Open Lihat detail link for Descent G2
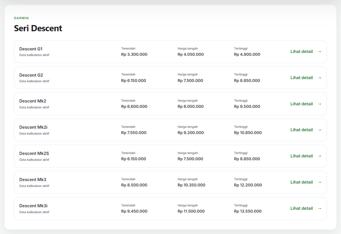The height and width of the screenshot is (234, 341). point(301,78)
